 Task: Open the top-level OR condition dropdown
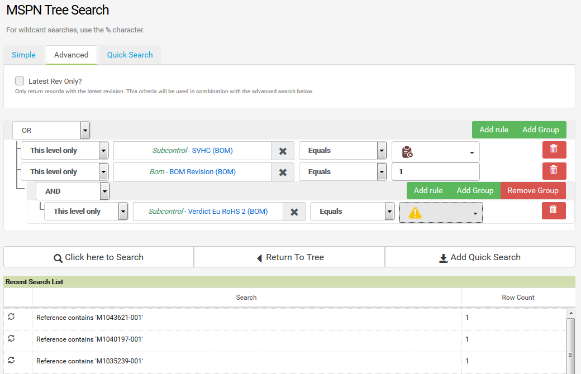(51, 131)
